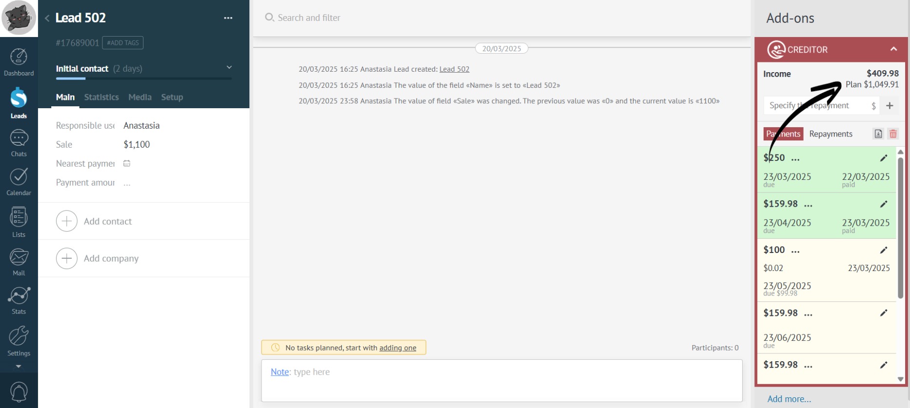The height and width of the screenshot is (408, 910).
Task: Expand the Initial contact stage dropdown
Action: (x=229, y=68)
